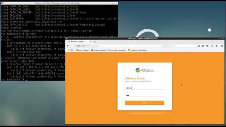Viewport: 226px width, 127px height.
Task: Click the 'Tomcat started.' line in terminal
Action: 12,28
